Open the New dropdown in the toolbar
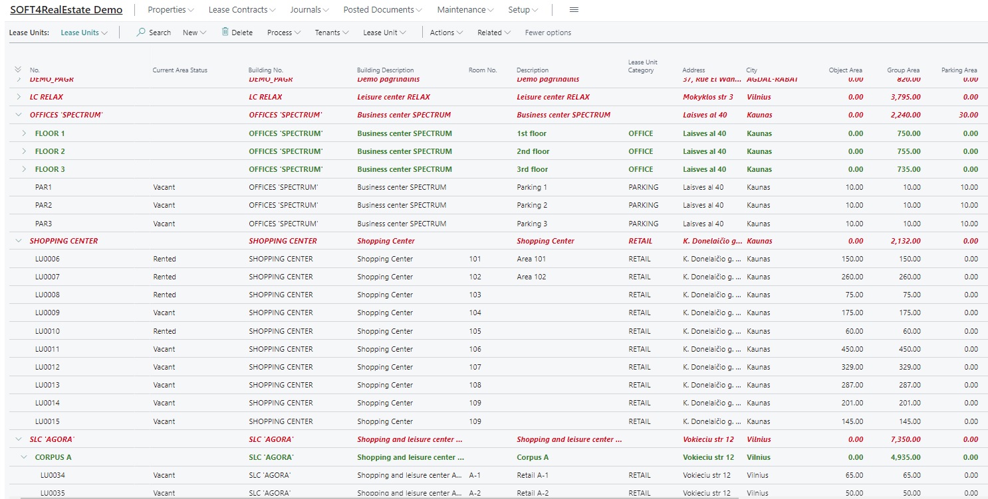The image size is (988, 499). [194, 33]
